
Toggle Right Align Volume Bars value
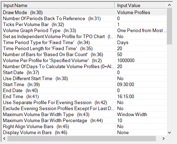(141, 126)
